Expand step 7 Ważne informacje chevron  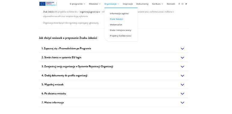182,103
